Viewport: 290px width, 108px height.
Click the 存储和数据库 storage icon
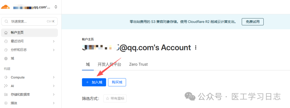click(6, 95)
